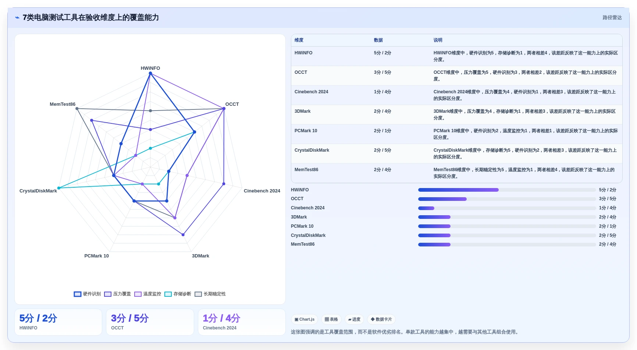637x350 pixels.
Task: Open the OCCT '3分 / 5分' stat card
Action: tap(150, 322)
